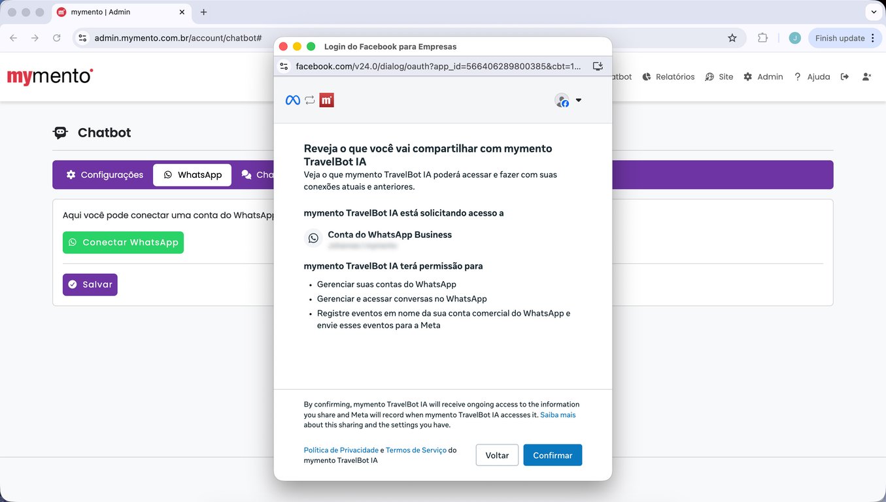Click the Finish update button in Chrome
The image size is (886, 502).
tap(845, 38)
